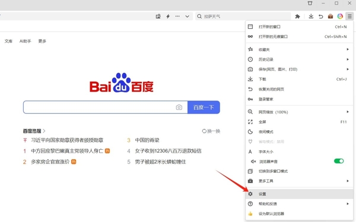The image size is (356, 222).
Task: Open 字体大小 menu item
Action: 299,152
